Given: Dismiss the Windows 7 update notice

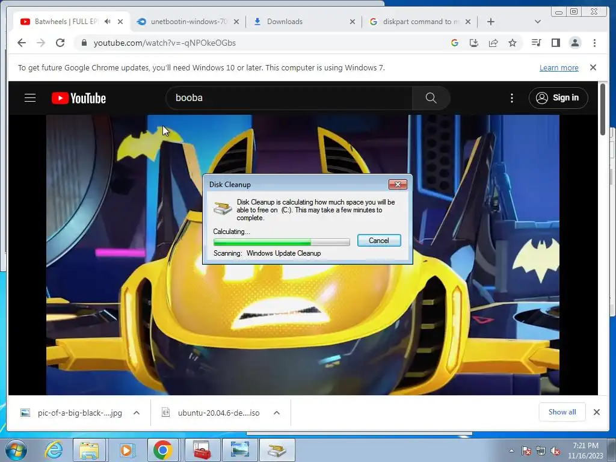Looking at the screenshot, I should click(x=593, y=67).
